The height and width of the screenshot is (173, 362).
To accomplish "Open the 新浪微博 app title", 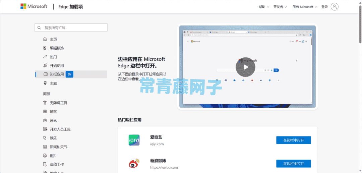I will 158,161.
